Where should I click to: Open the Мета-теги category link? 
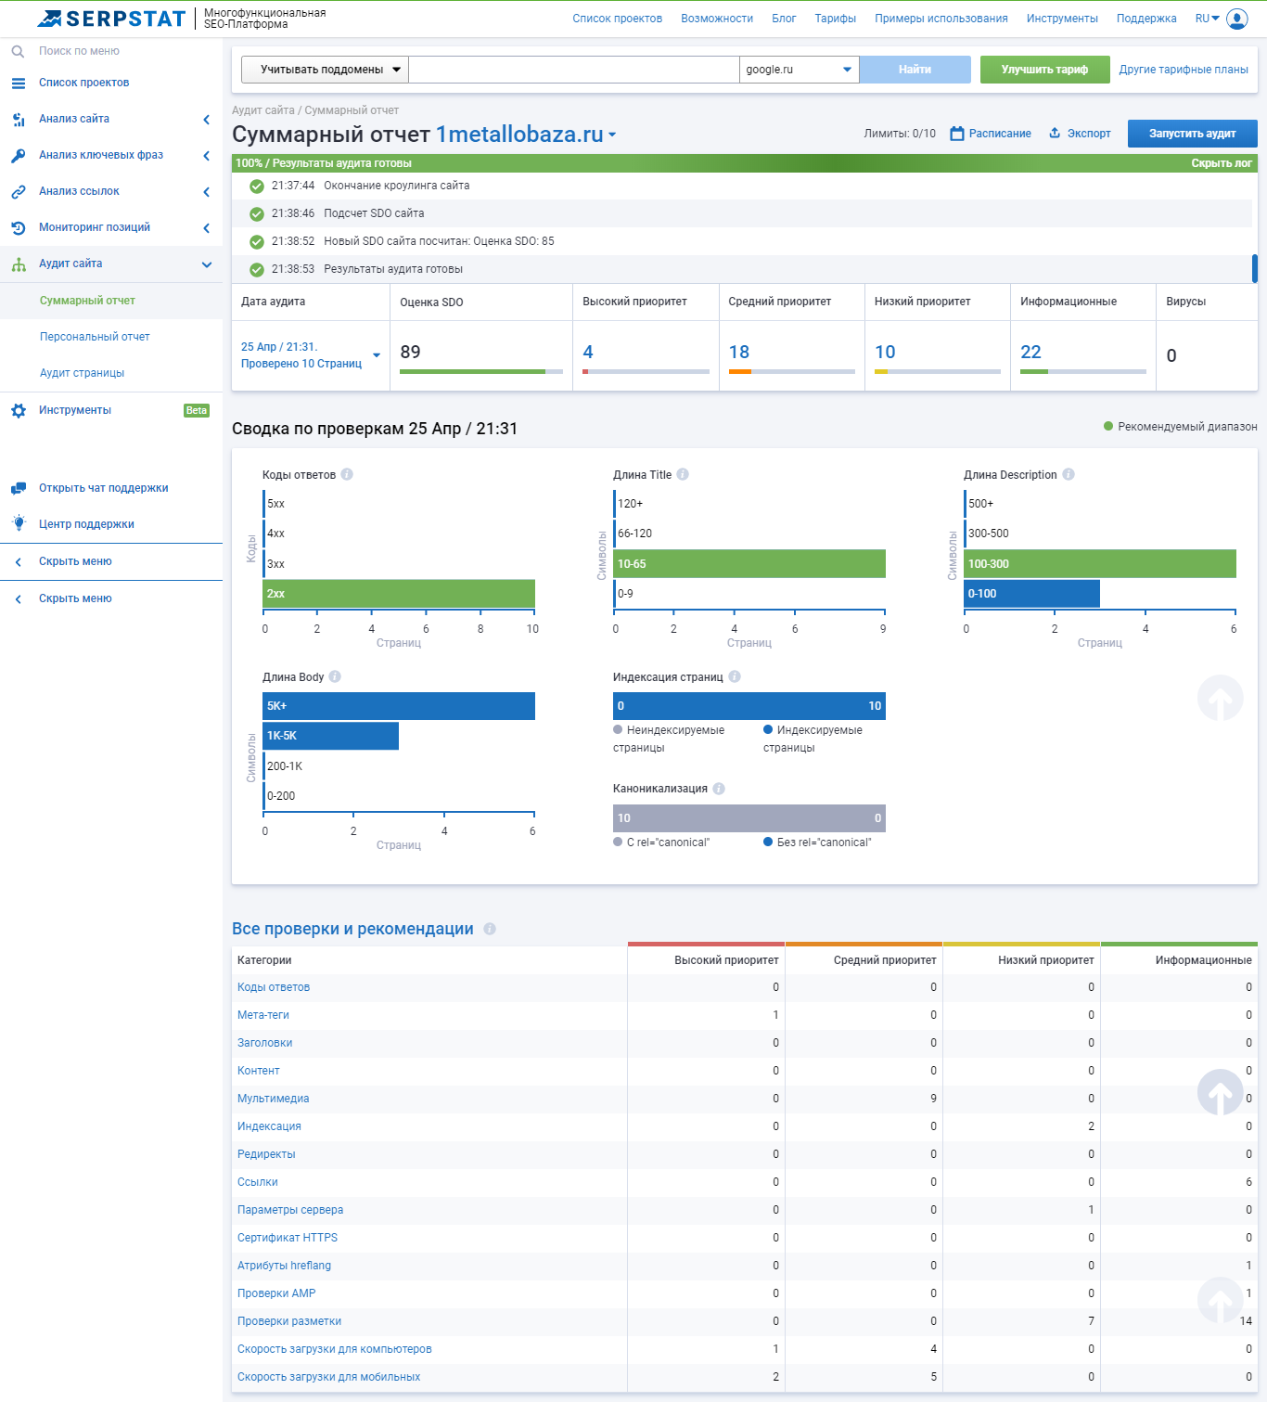coord(263,1015)
